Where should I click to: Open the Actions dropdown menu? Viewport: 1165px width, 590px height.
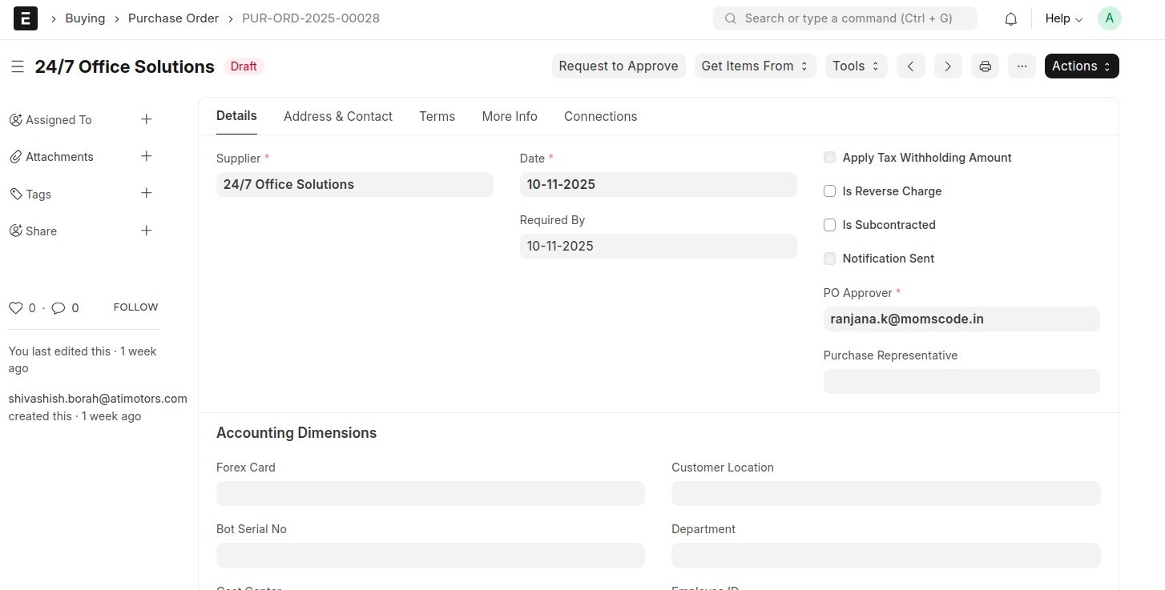pos(1081,66)
